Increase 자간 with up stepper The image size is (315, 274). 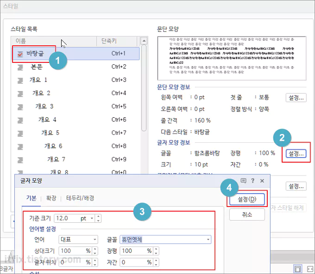tap(156, 261)
